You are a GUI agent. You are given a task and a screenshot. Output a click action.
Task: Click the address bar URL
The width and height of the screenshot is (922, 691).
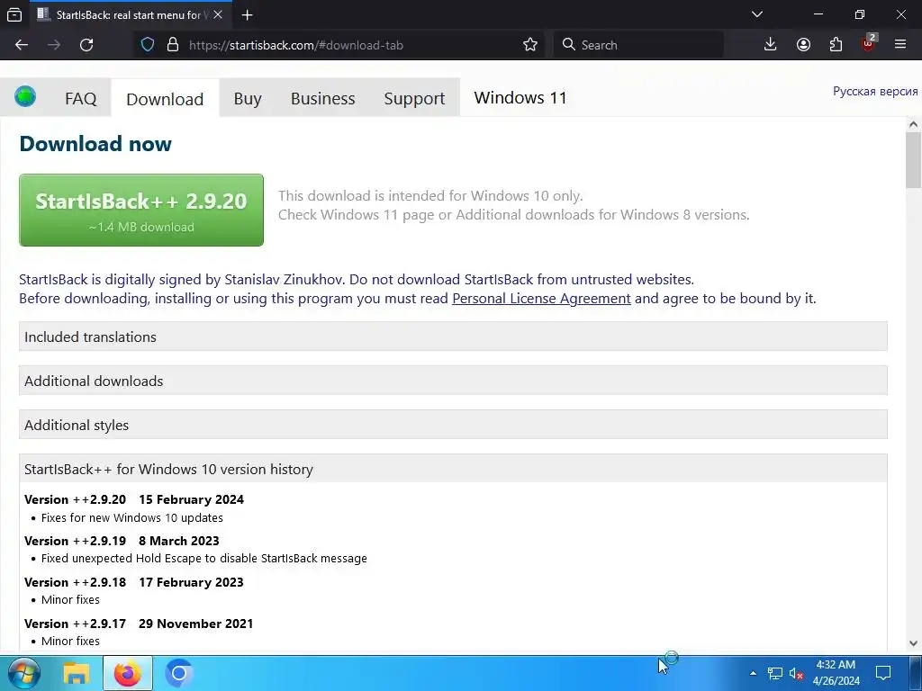coord(295,45)
